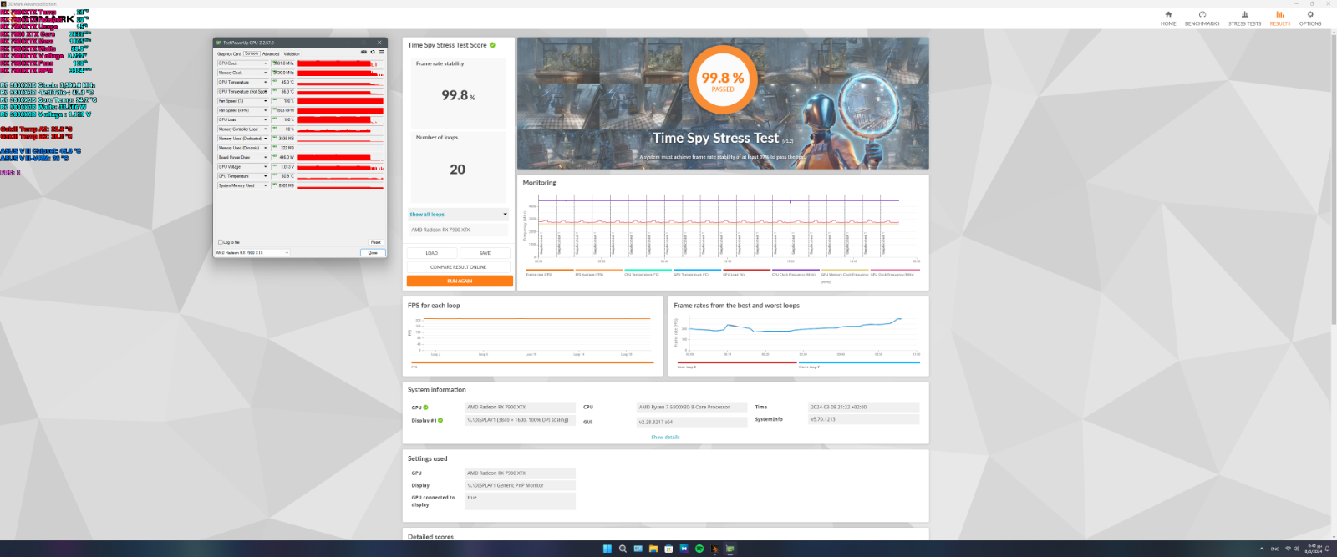Toggle FPS Average legend series
Screen dimensions: 1337x557
point(598,272)
